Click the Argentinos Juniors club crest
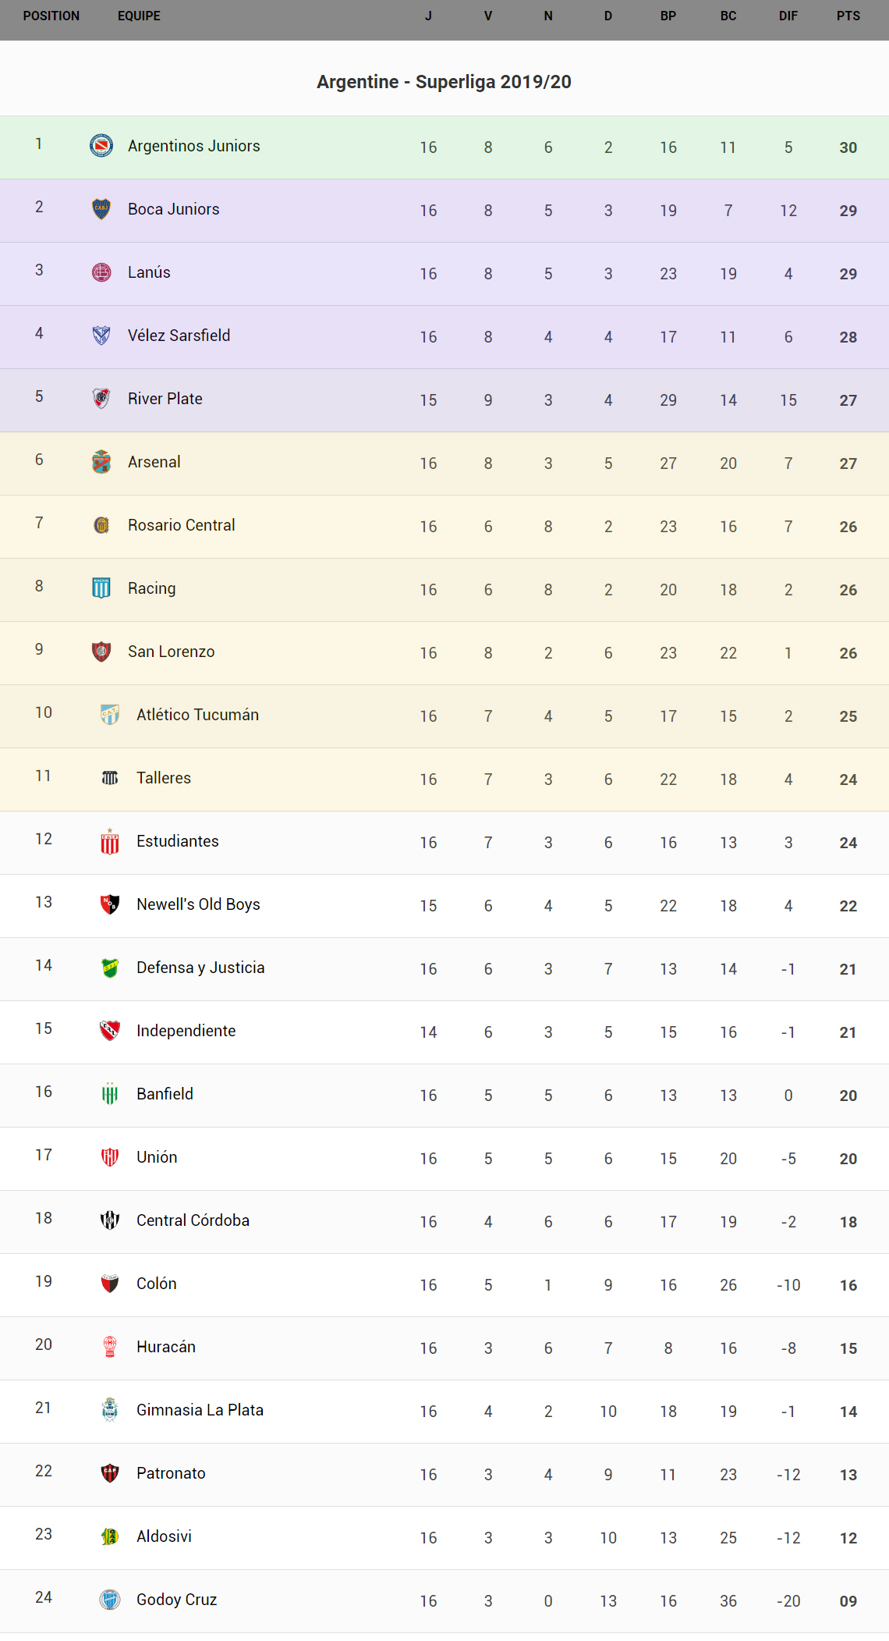This screenshot has height=1641, width=889. (x=101, y=146)
